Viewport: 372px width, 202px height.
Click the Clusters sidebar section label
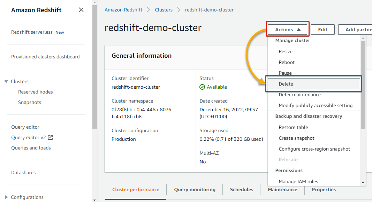pyautogui.click(x=20, y=81)
